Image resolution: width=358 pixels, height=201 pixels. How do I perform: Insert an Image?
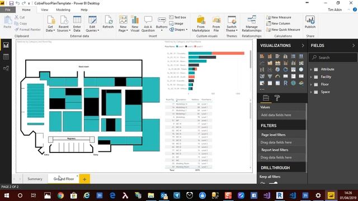coord(176,23)
